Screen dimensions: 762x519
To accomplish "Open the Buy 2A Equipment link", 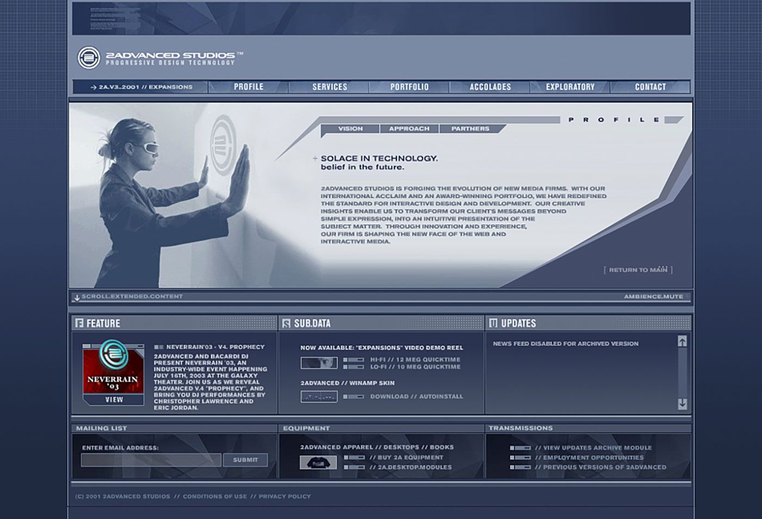I will point(407,457).
